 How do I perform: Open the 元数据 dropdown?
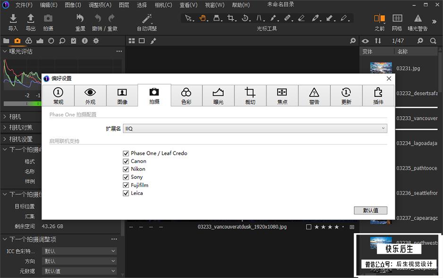point(79,271)
